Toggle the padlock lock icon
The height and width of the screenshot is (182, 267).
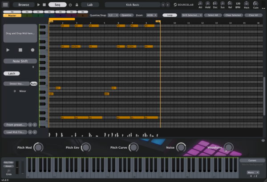[77, 5]
